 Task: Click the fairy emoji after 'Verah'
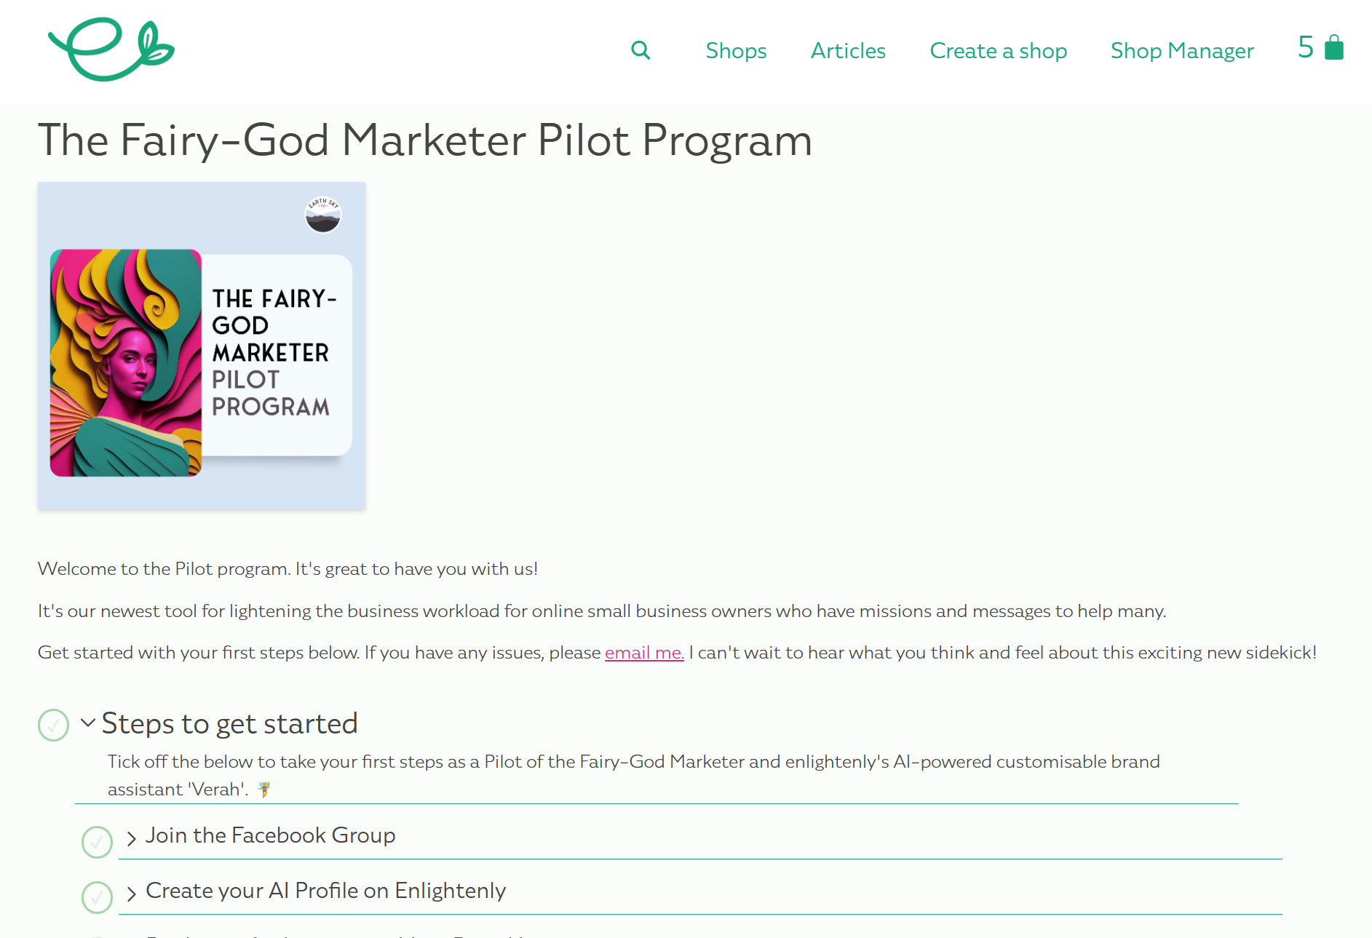click(264, 789)
